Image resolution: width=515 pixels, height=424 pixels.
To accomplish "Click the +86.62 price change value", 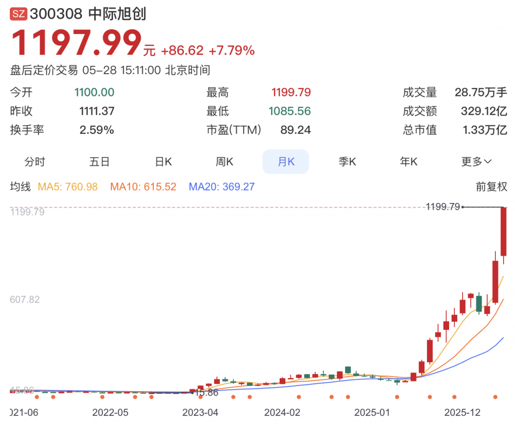I will coord(182,50).
